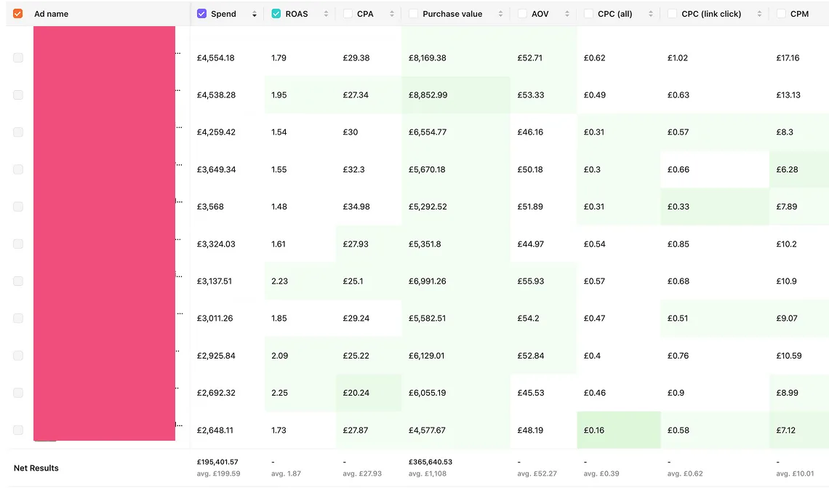The image size is (829, 488).
Task: Select row checkbox for £4,259.42 spend
Action: (18, 132)
